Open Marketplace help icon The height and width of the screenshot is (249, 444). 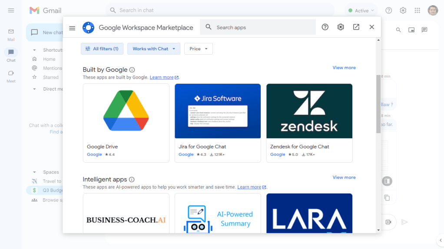click(325, 27)
